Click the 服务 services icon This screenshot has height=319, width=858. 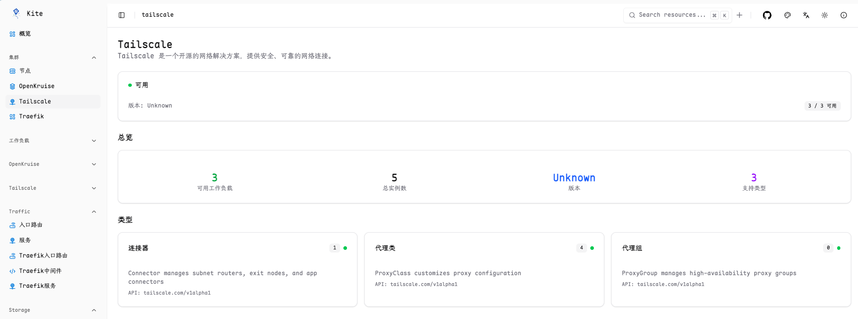(x=12, y=240)
